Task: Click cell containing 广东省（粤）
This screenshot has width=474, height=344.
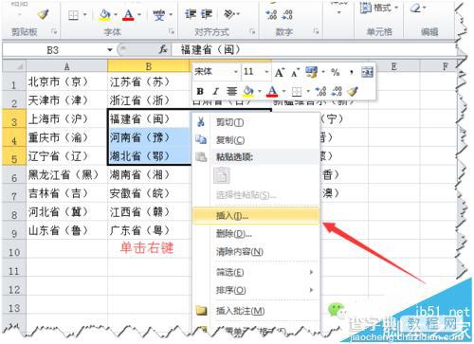Action: (x=149, y=230)
